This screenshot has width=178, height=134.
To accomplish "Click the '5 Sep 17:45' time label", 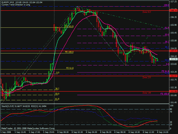I will [34, 132].
